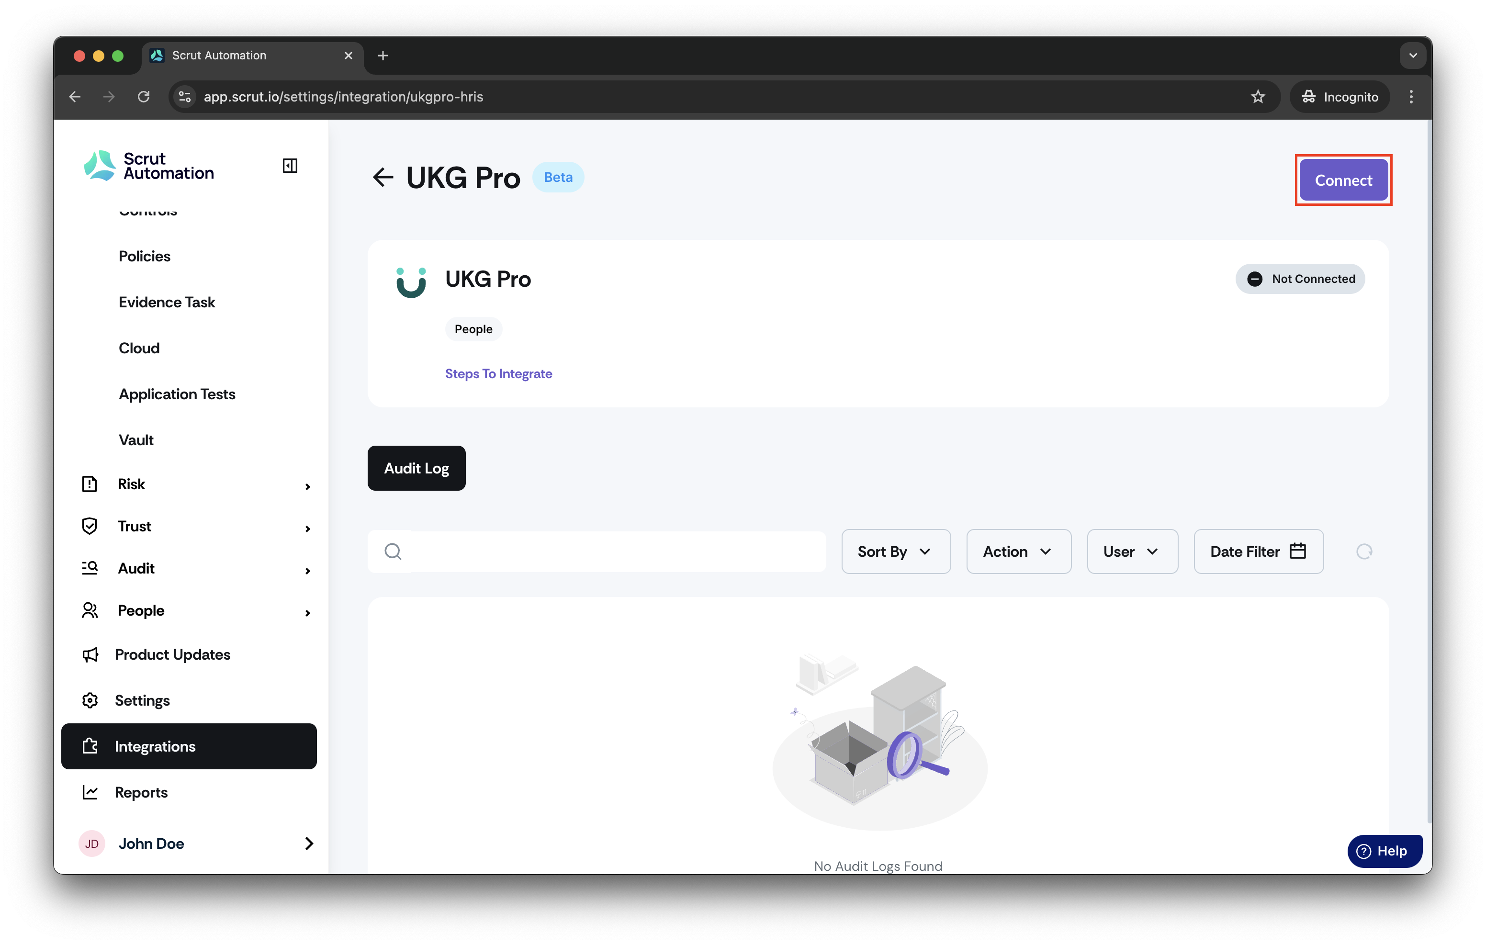This screenshot has width=1486, height=945.
Task: Collapse the sidebar panel icon
Action: 290,166
